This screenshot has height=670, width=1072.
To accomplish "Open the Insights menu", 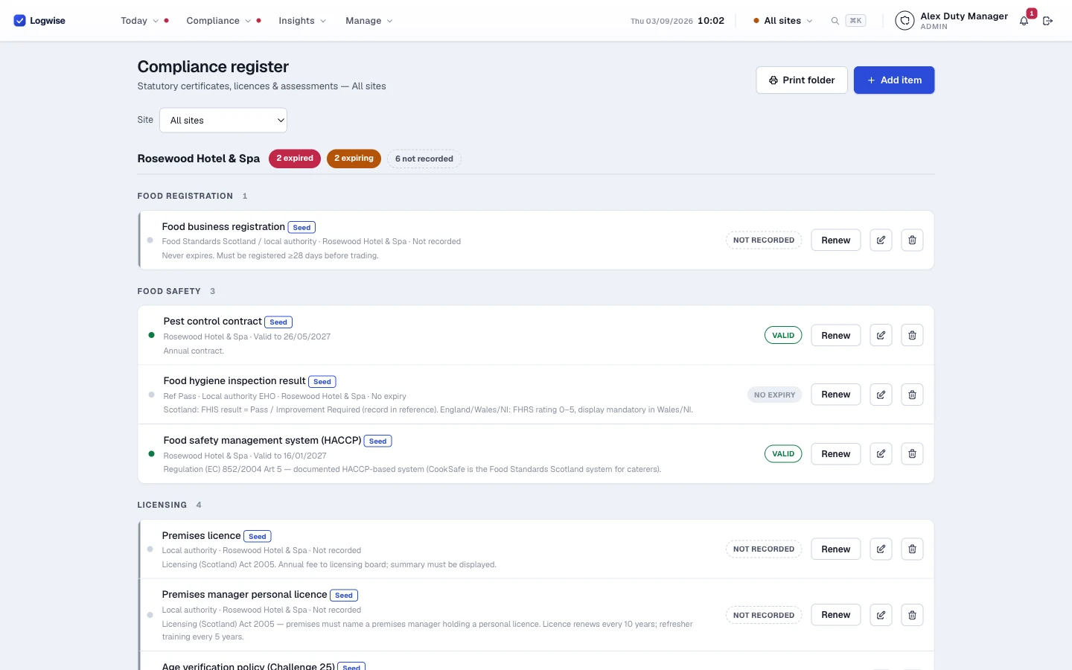I will coord(302,21).
